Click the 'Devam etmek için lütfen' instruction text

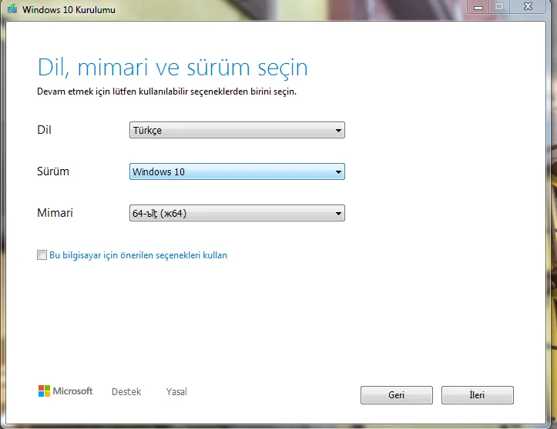click(166, 91)
